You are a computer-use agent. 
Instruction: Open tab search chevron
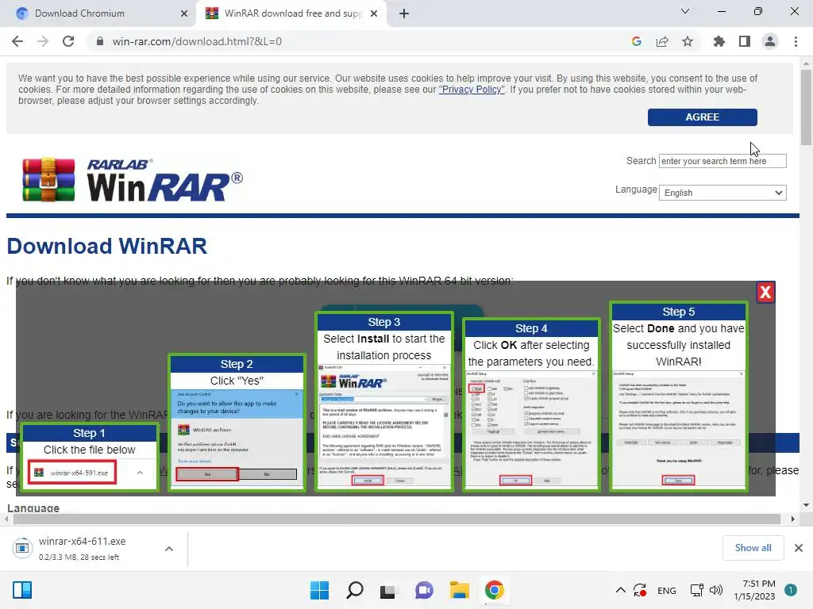(x=685, y=11)
